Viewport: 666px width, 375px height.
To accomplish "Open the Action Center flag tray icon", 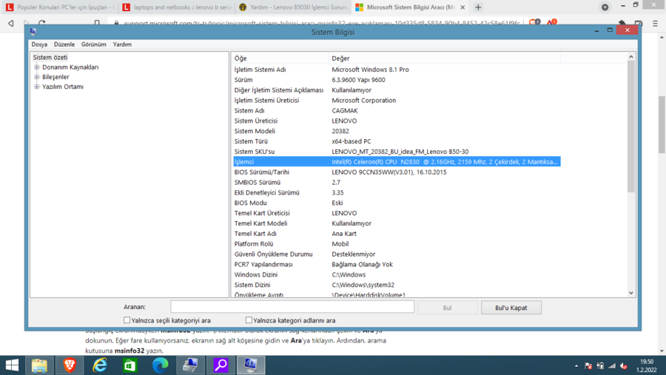I will pyautogui.click(x=588, y=365).
